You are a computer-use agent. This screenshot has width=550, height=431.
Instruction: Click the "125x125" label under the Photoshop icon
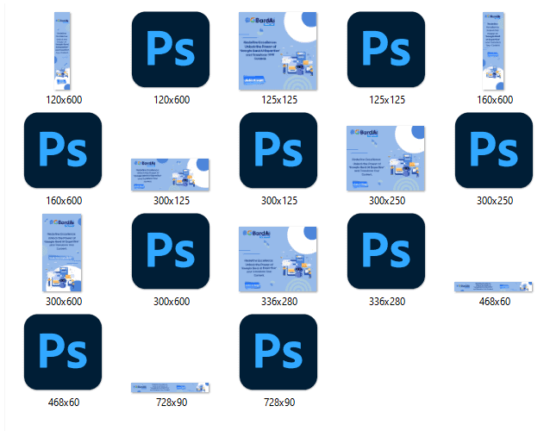[387, 100]
